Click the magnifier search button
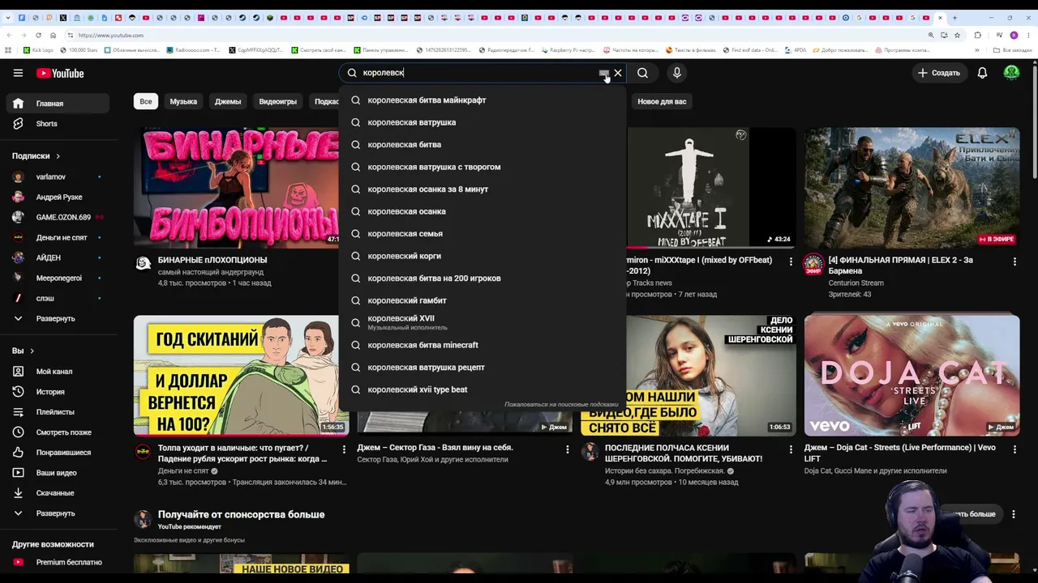The width and height of the screenshot is (1038, 583). click(x=642, y=73)
